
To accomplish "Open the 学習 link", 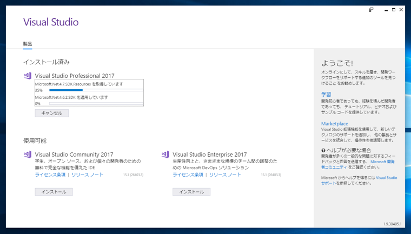I will coord(326,95).
